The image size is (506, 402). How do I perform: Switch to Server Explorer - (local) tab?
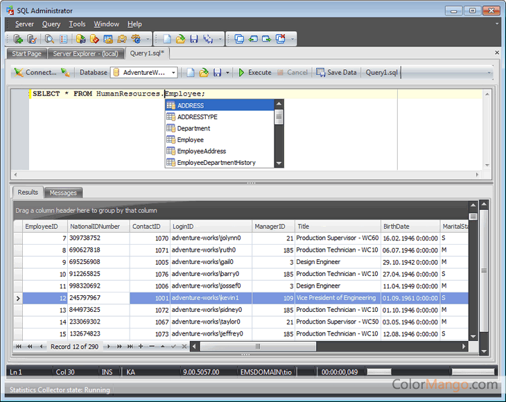click(x=85, y=53)
